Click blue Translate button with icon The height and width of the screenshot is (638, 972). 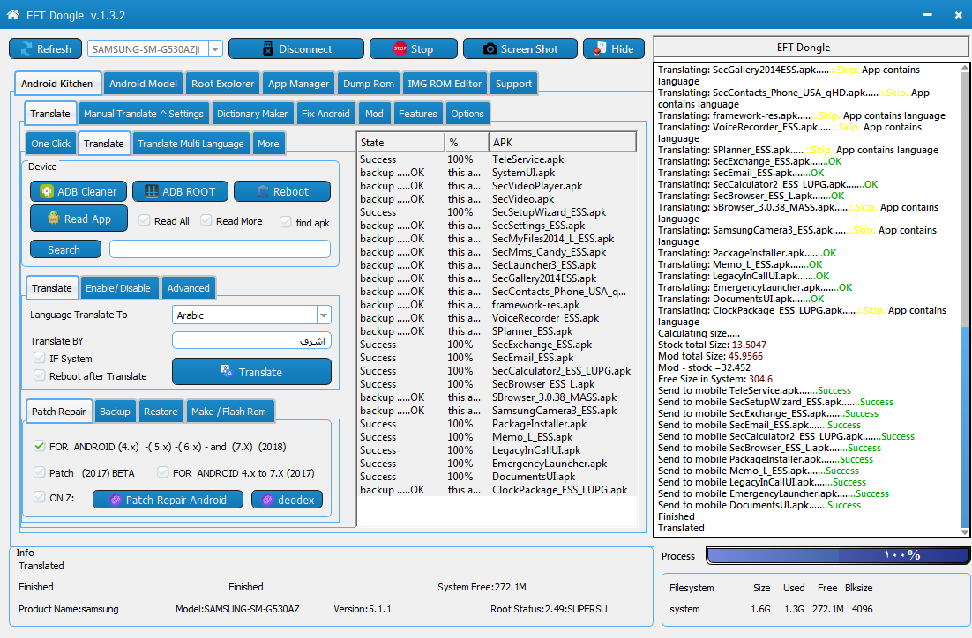coord(251,372)
